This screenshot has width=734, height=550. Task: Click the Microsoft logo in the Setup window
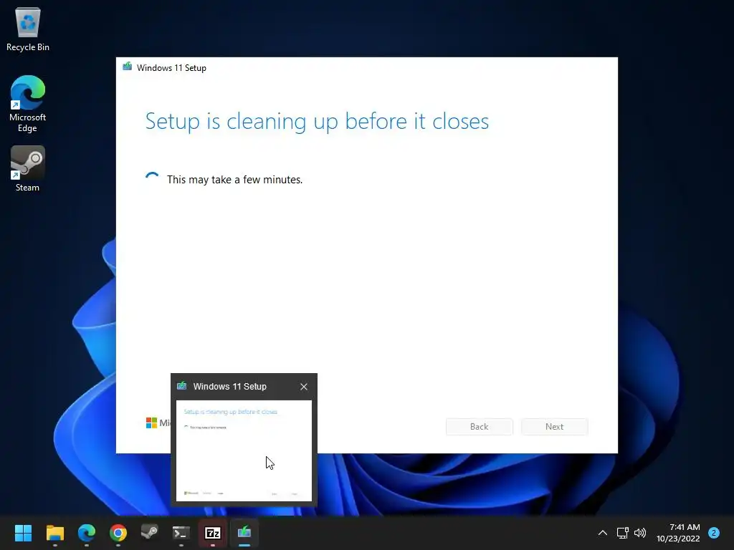(151, 423)
